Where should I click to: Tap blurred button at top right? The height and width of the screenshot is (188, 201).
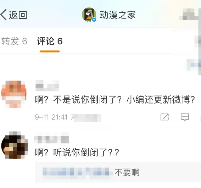click(x=190, y=15)
